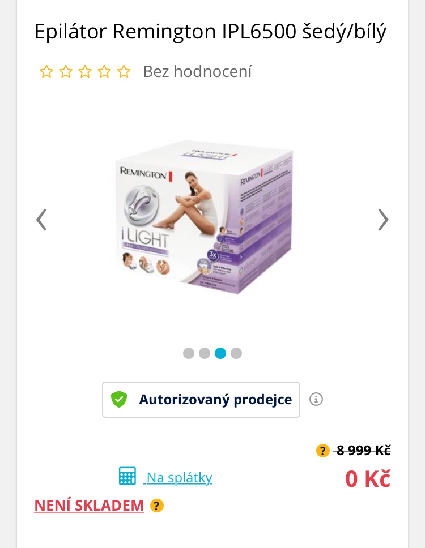The image size is (425, 548).
Task: Click the NENÍ SKLADEM availability link
Action: [89, 506]
